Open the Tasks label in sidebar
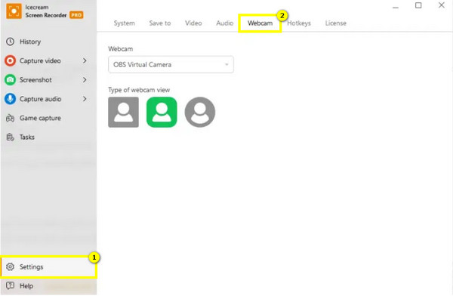Screen dimensions: 453x296 (x=27, y=137)
